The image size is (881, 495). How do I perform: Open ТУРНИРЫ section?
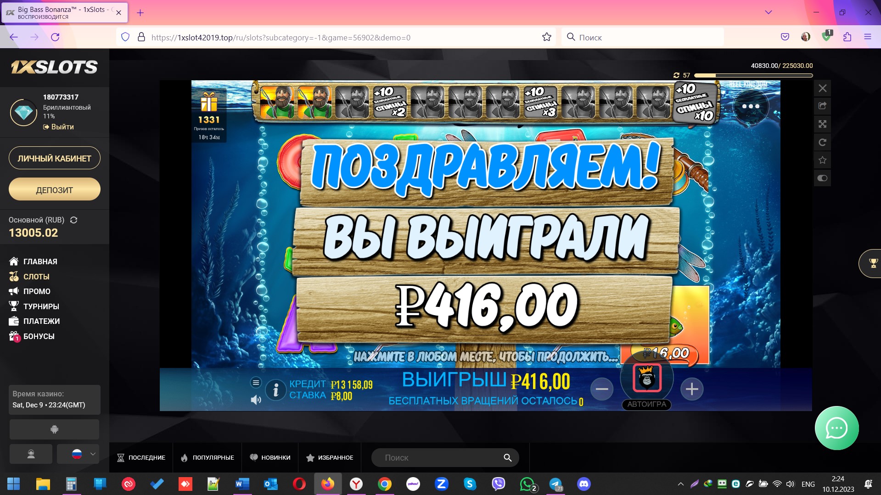click(x=34, y=306)
